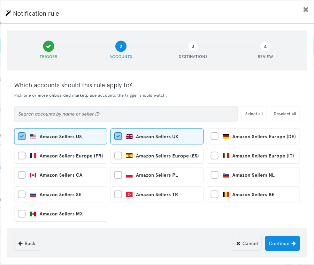
Task: Uncheck the Amazon Sellers US checkbox
Action: point(22,136)
